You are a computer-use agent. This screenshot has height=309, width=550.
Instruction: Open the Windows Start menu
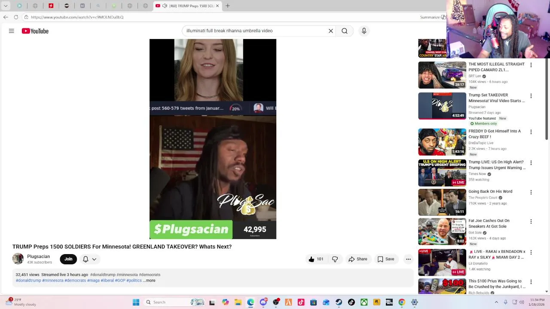pos(136,302)
